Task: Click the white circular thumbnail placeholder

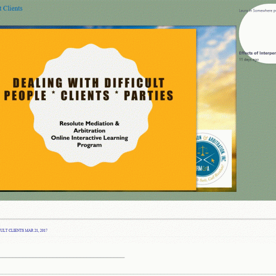Action: [258, 34]
